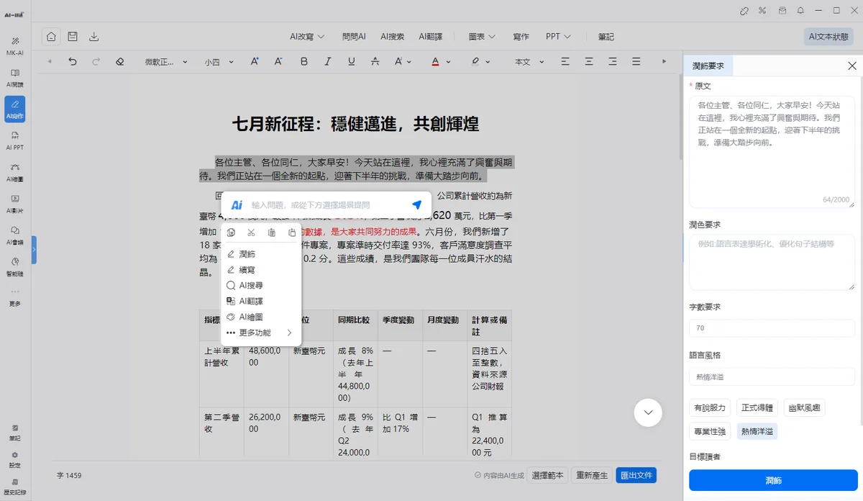863x501 pixels.
Task: Open the 本文 paragraph style dropdown
Action: pyautogui.click(x=528, y=62)
